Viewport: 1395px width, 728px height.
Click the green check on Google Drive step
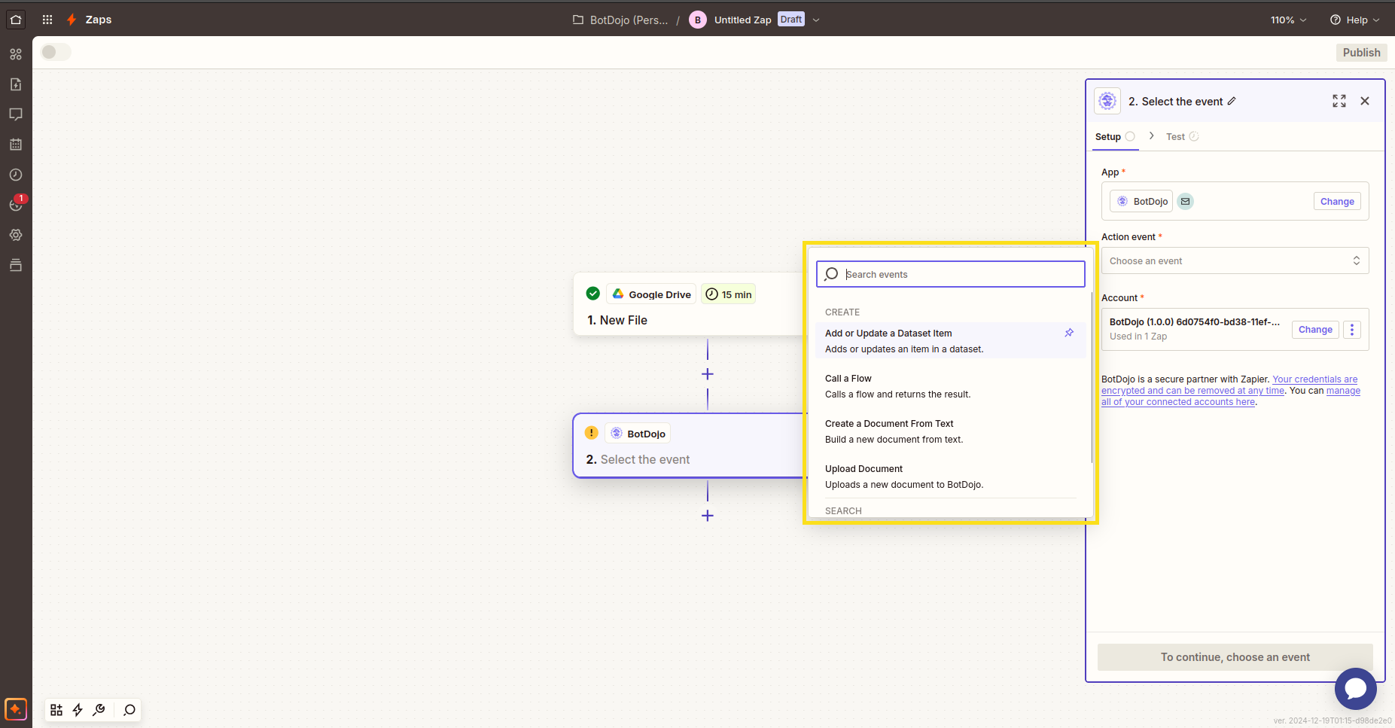pos(593,294)
